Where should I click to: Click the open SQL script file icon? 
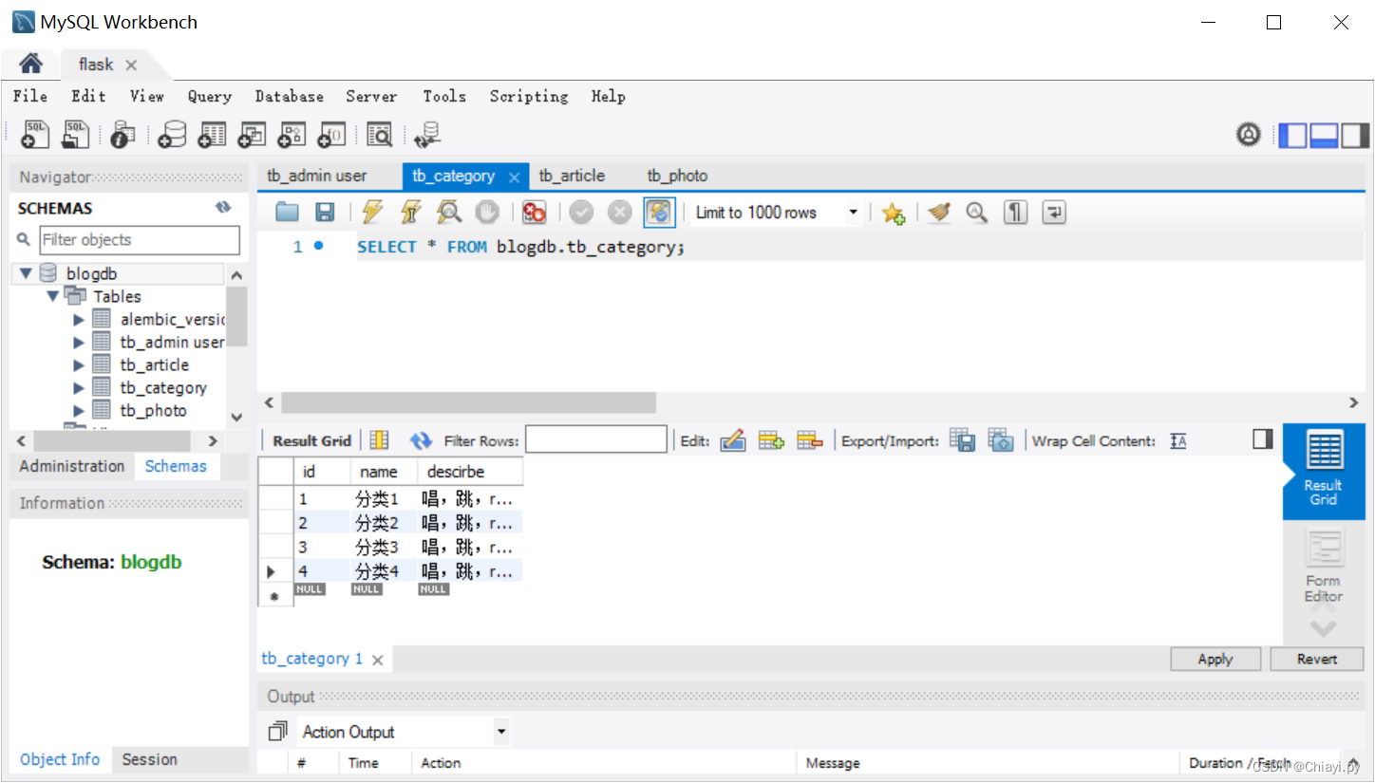point(75,135)
